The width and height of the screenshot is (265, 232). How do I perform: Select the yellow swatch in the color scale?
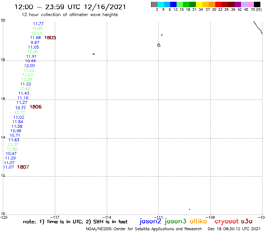pos(199,4)
